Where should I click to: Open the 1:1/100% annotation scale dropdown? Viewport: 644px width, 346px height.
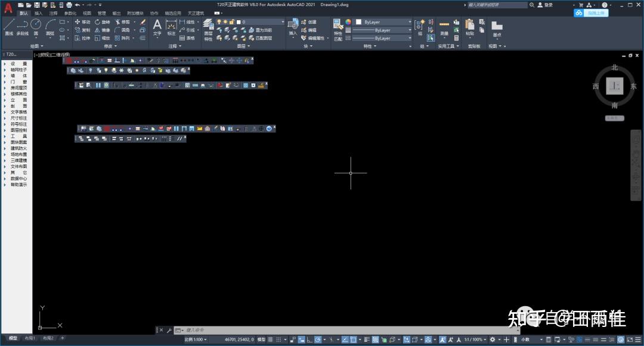pos(475,339)
